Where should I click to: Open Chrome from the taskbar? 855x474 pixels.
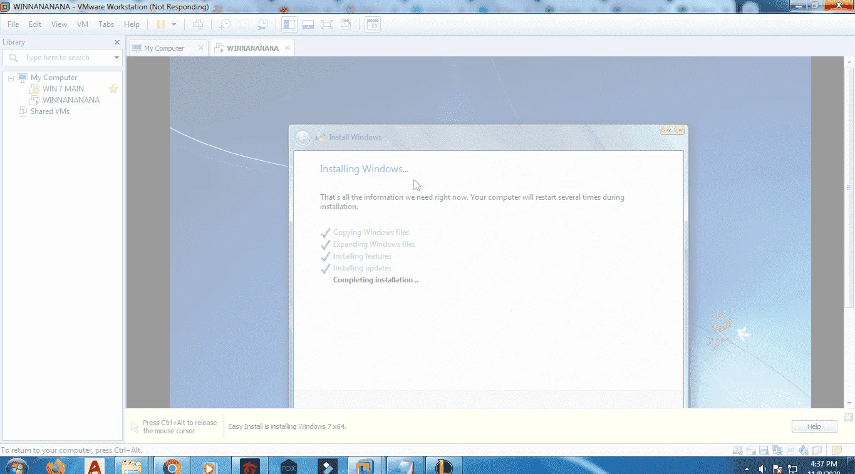[172, 466]
